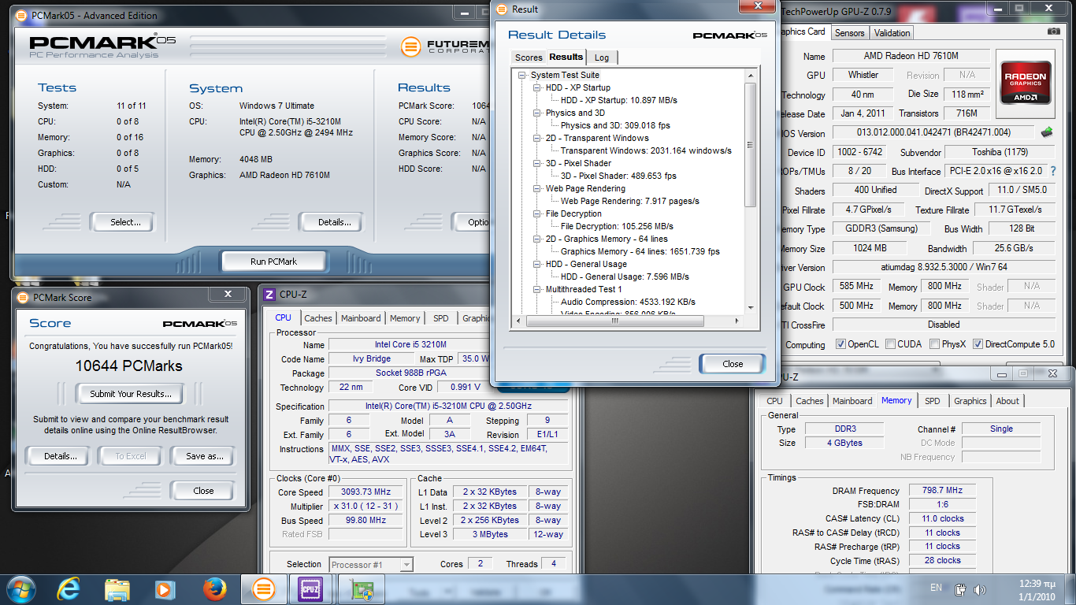The height and width of the screenshot is (605, 1076).
Task: Click the results tree scroll-up arrow
Action: pyautogui.click(x=750, y=74)
